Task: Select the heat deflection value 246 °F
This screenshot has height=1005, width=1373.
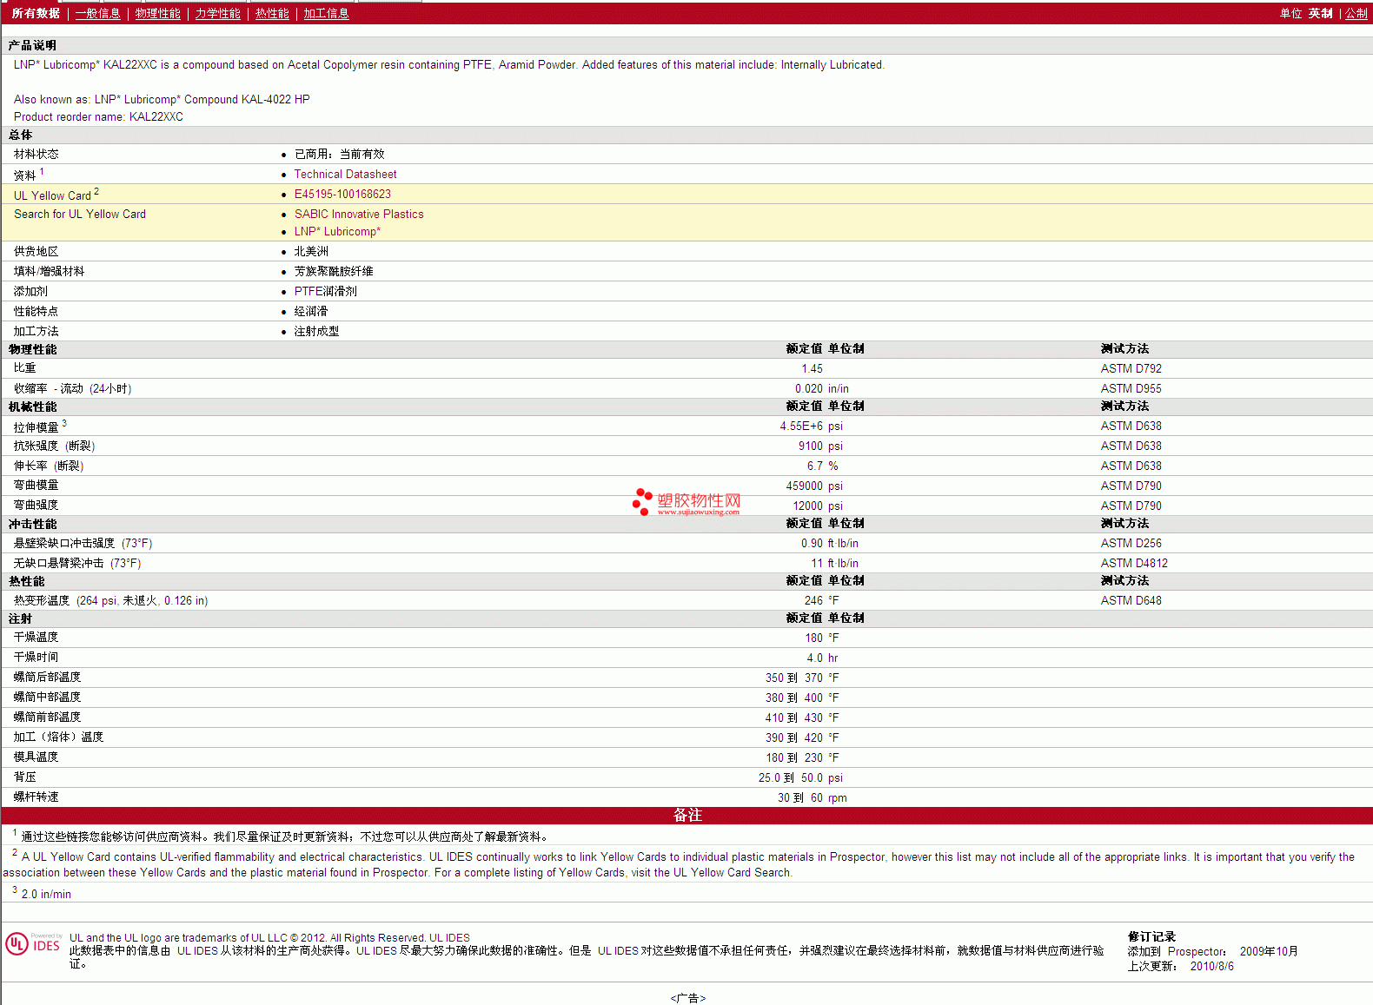Action: click(821, 601)
